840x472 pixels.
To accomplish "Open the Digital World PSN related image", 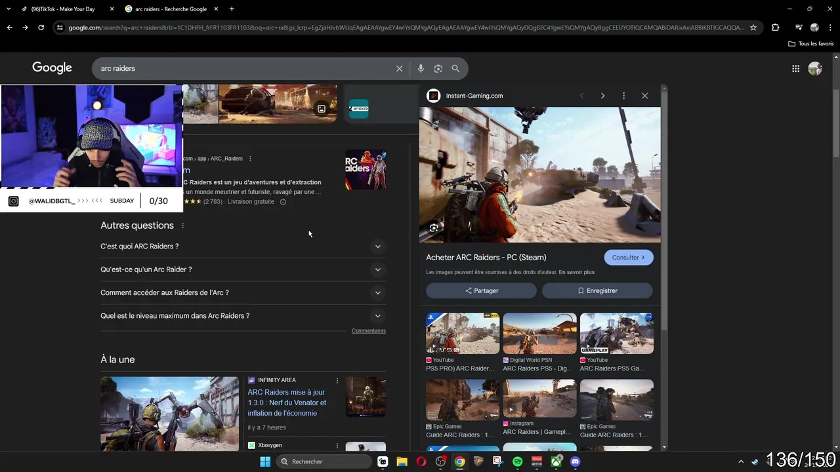I will click(539, 334).
